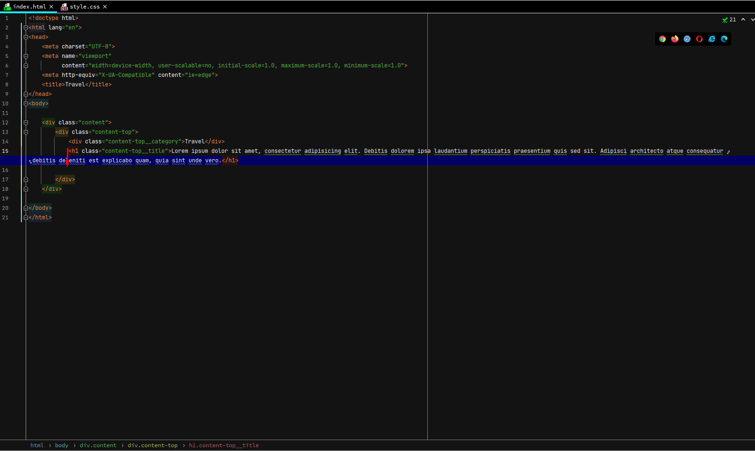Viewport: 755px width, 451px height.
Task: Click the "viewport" name attribute value
Action: pyautogui.click(x=95, y=56)
